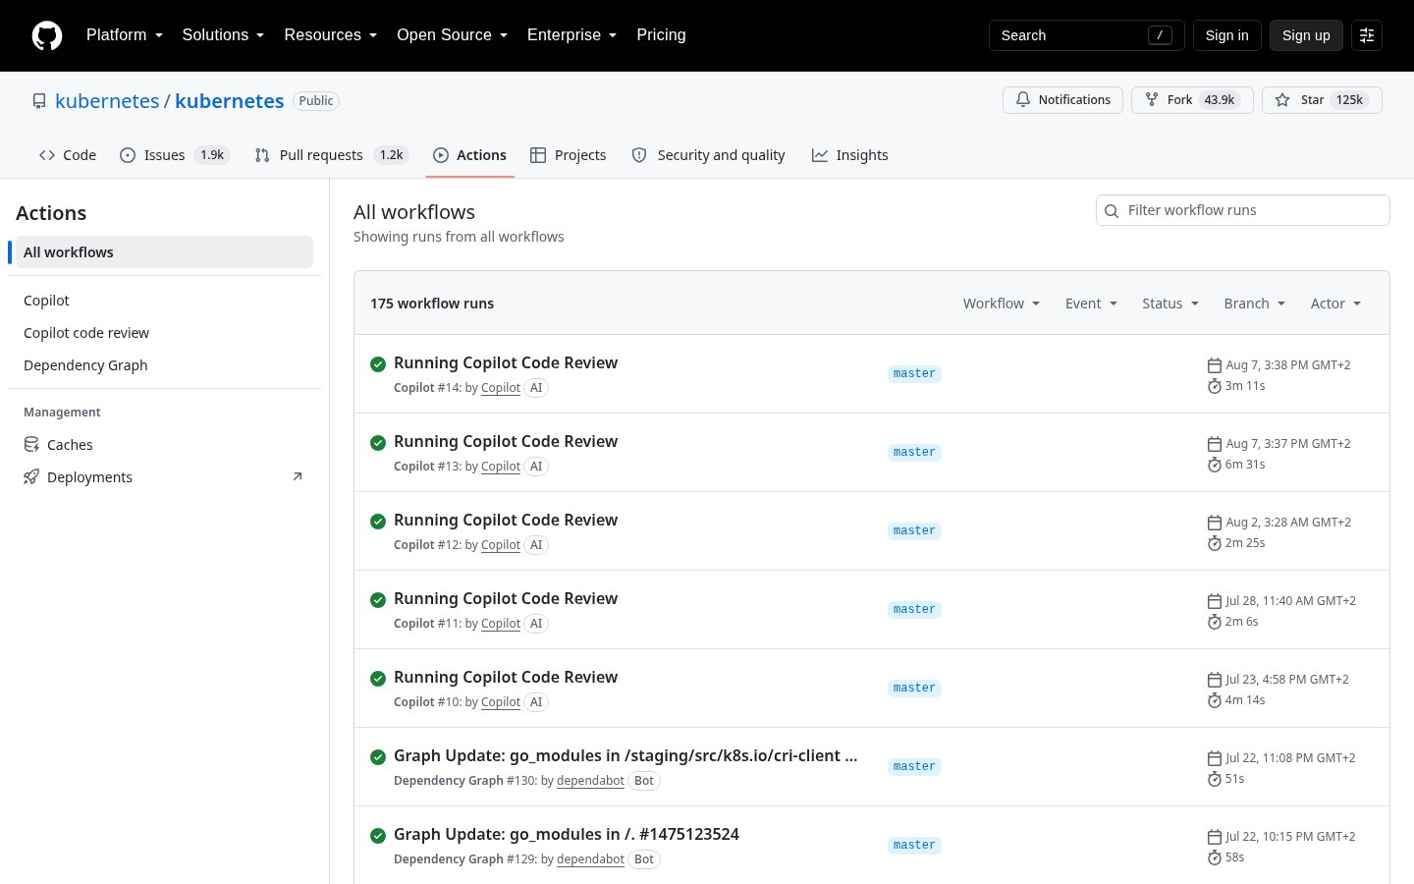Click magnifier icon in workflow filter

[x=1112, y=210]
